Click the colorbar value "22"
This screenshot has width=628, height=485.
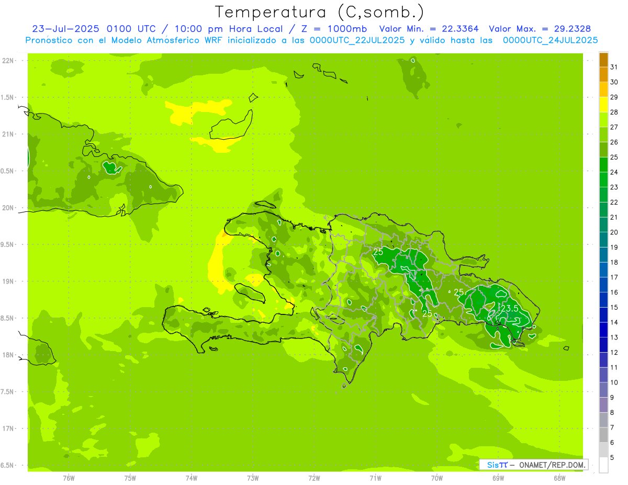(614, 202)
